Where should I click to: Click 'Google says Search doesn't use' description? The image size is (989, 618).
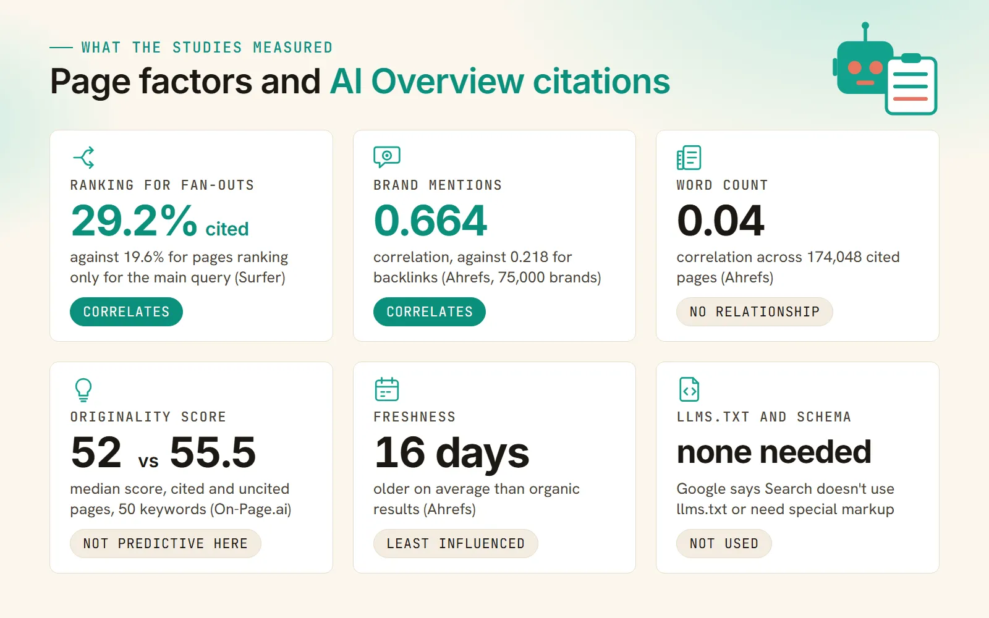(786, 499)
